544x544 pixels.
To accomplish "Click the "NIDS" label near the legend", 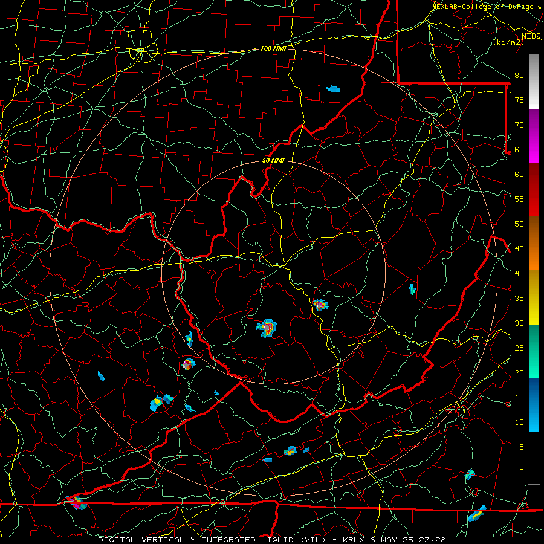I will pos(531,36).
